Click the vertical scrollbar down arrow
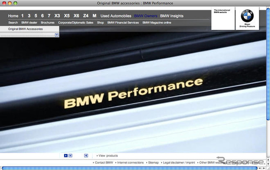Viewport: 270px width, 170px height. (268, 164)
